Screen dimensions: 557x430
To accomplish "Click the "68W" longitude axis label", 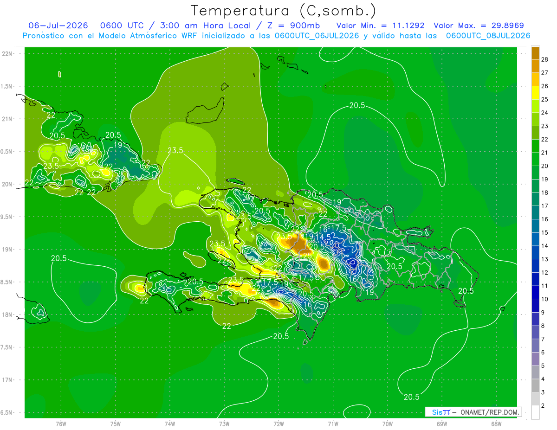I will 496,424.
